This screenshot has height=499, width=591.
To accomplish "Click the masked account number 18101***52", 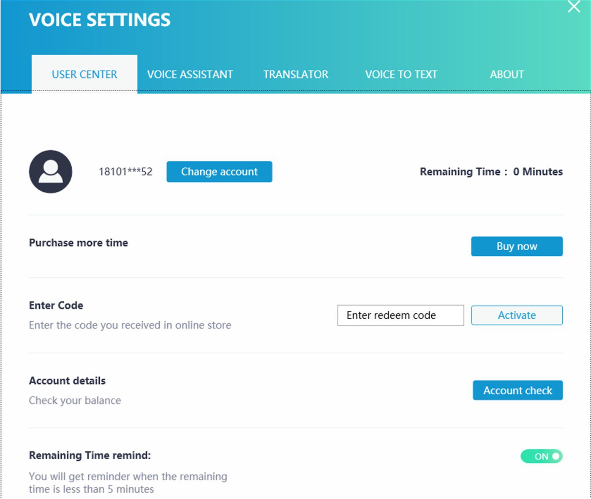I will click(x=125, y=172).
